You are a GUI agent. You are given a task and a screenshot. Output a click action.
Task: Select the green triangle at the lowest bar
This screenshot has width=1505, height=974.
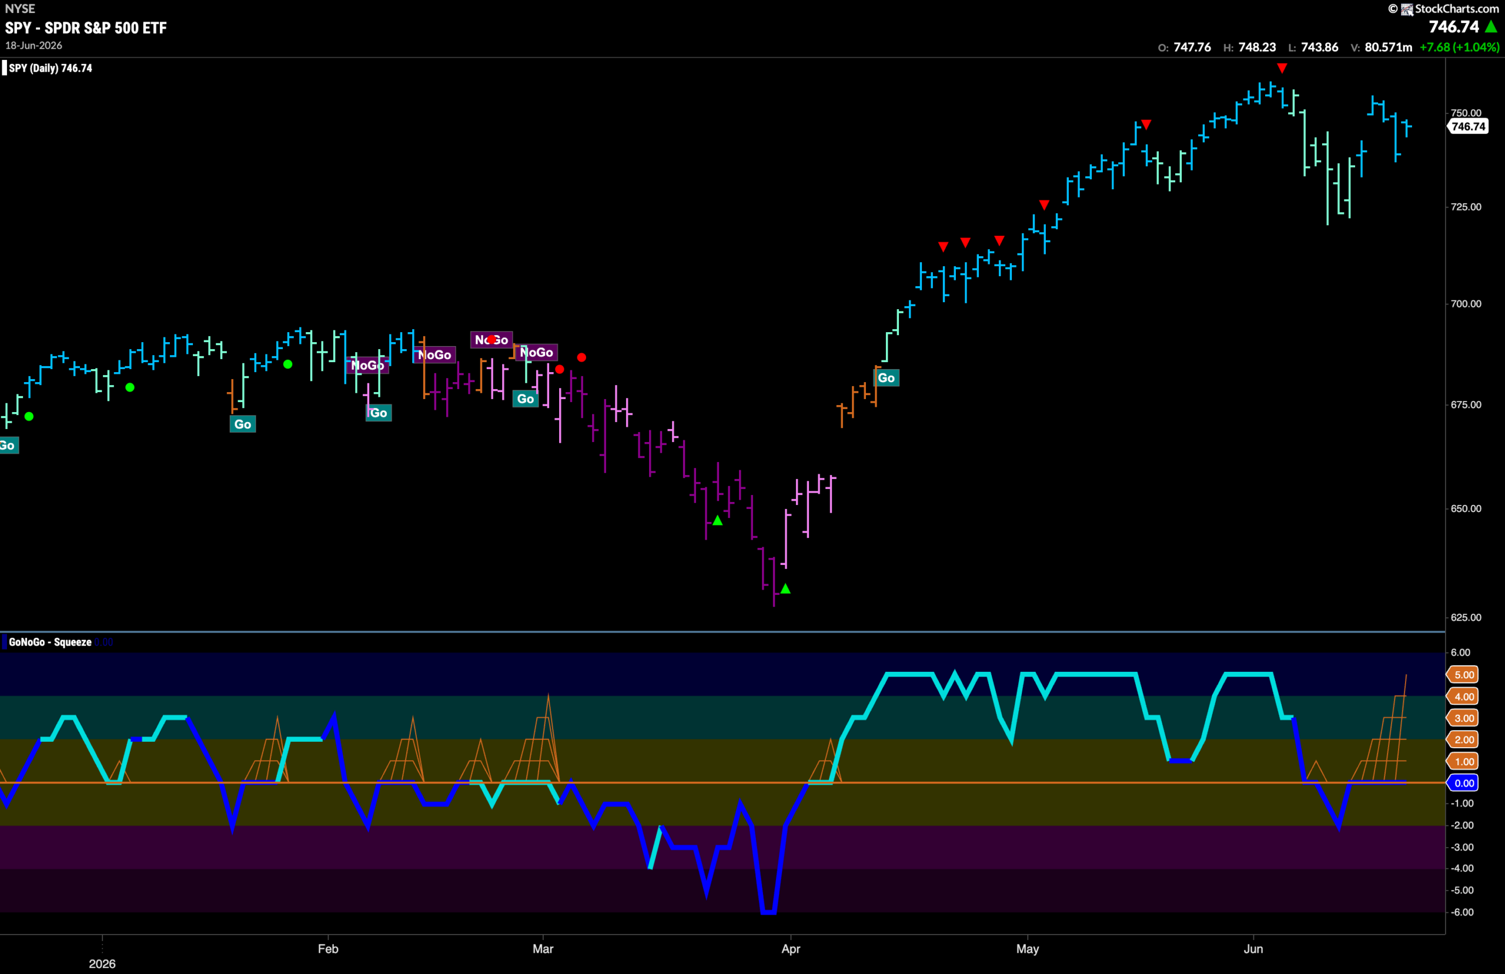pos(785,589)
